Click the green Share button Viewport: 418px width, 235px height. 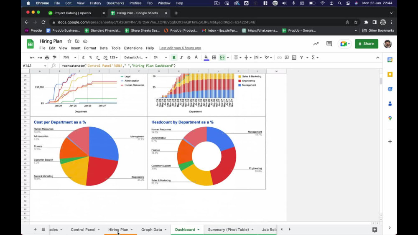click(x=366, y=44)
